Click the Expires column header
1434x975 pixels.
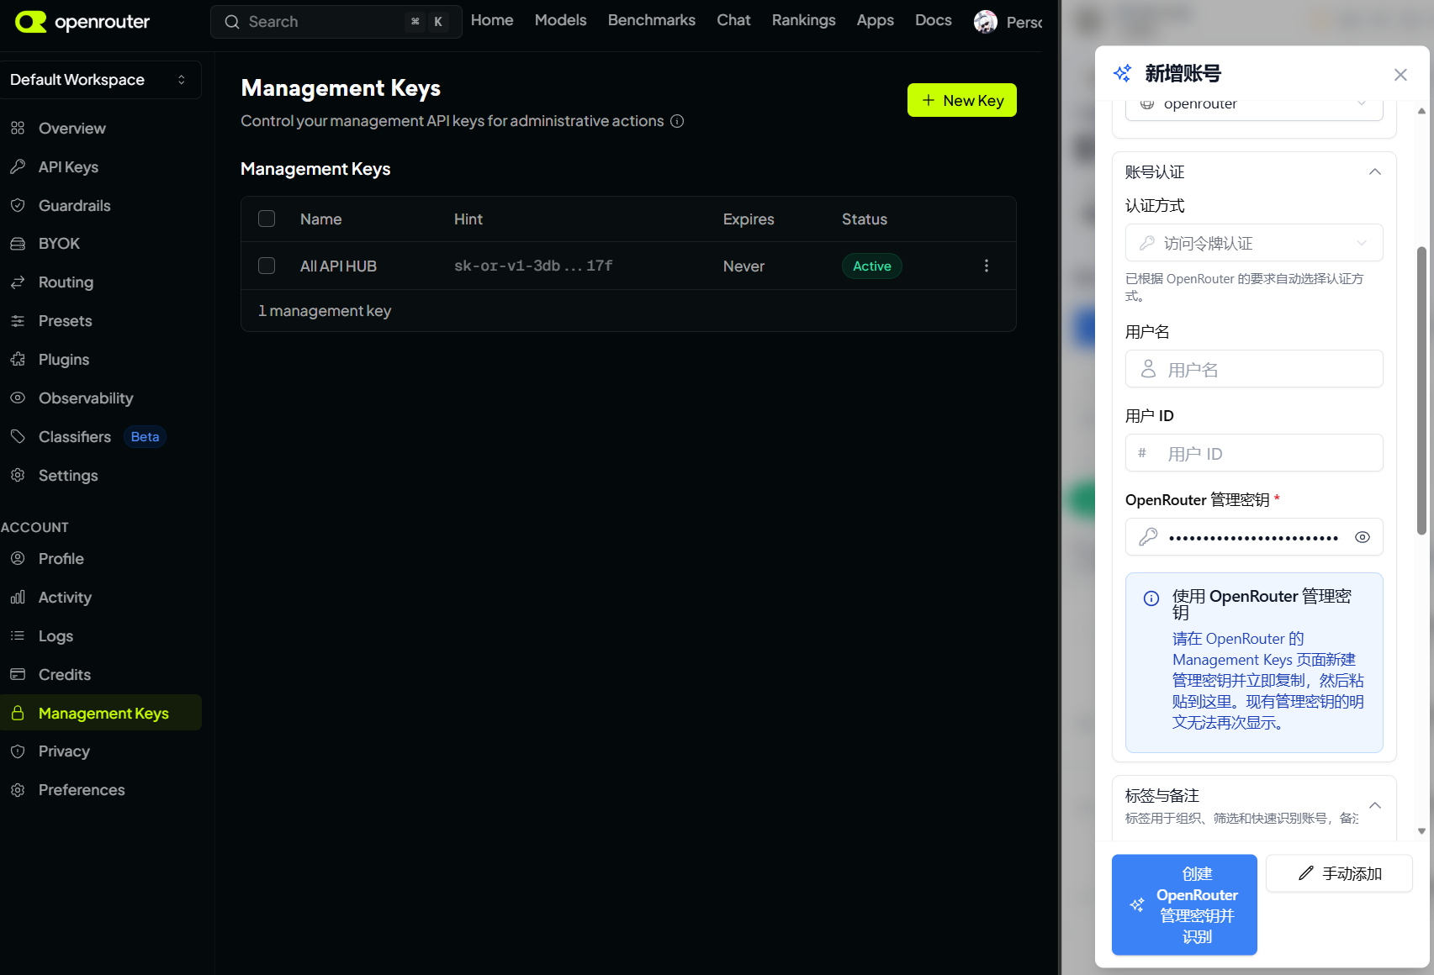(749, 219)
